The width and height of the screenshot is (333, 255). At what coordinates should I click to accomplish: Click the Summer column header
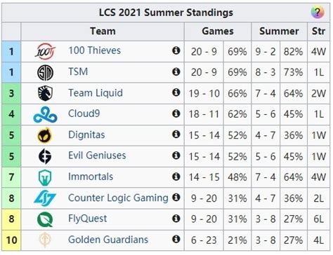279,32
